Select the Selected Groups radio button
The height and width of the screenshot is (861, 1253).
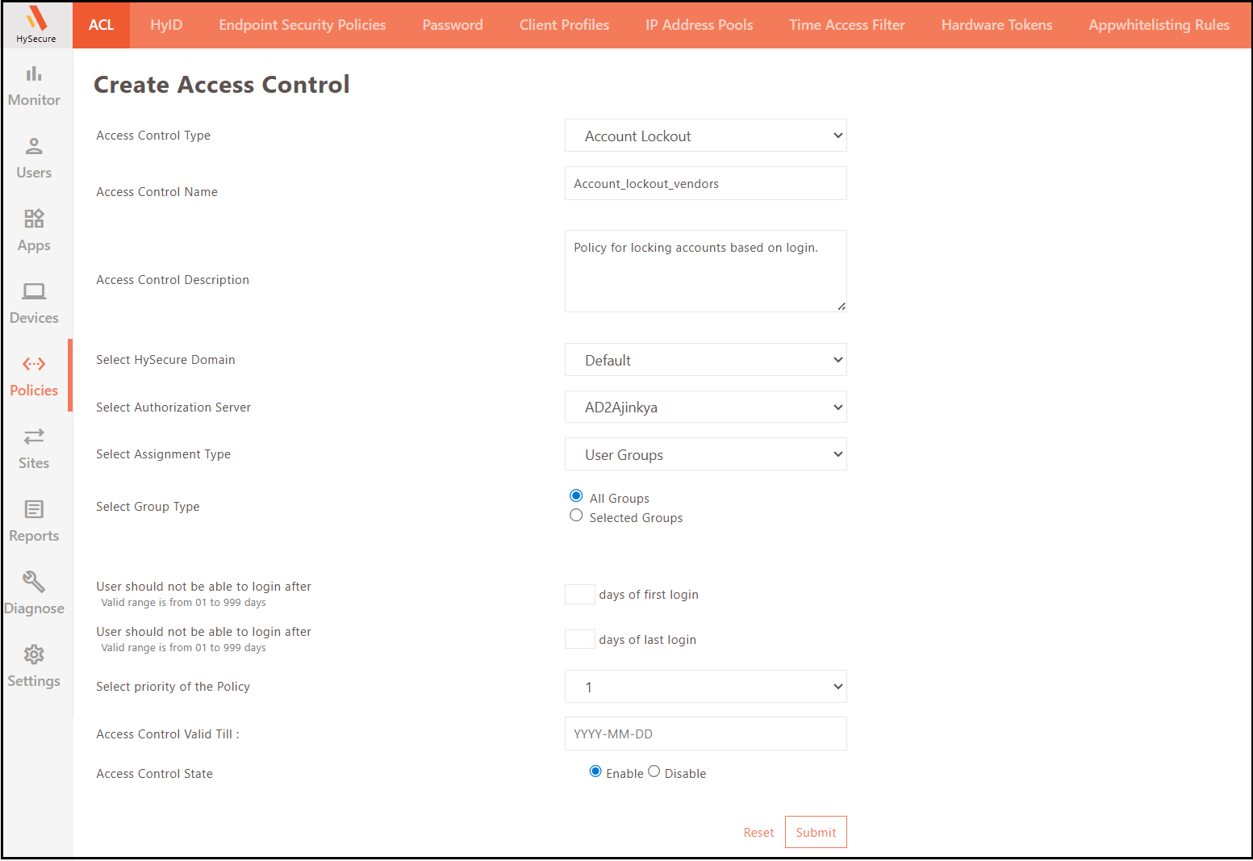coord(576,516)
